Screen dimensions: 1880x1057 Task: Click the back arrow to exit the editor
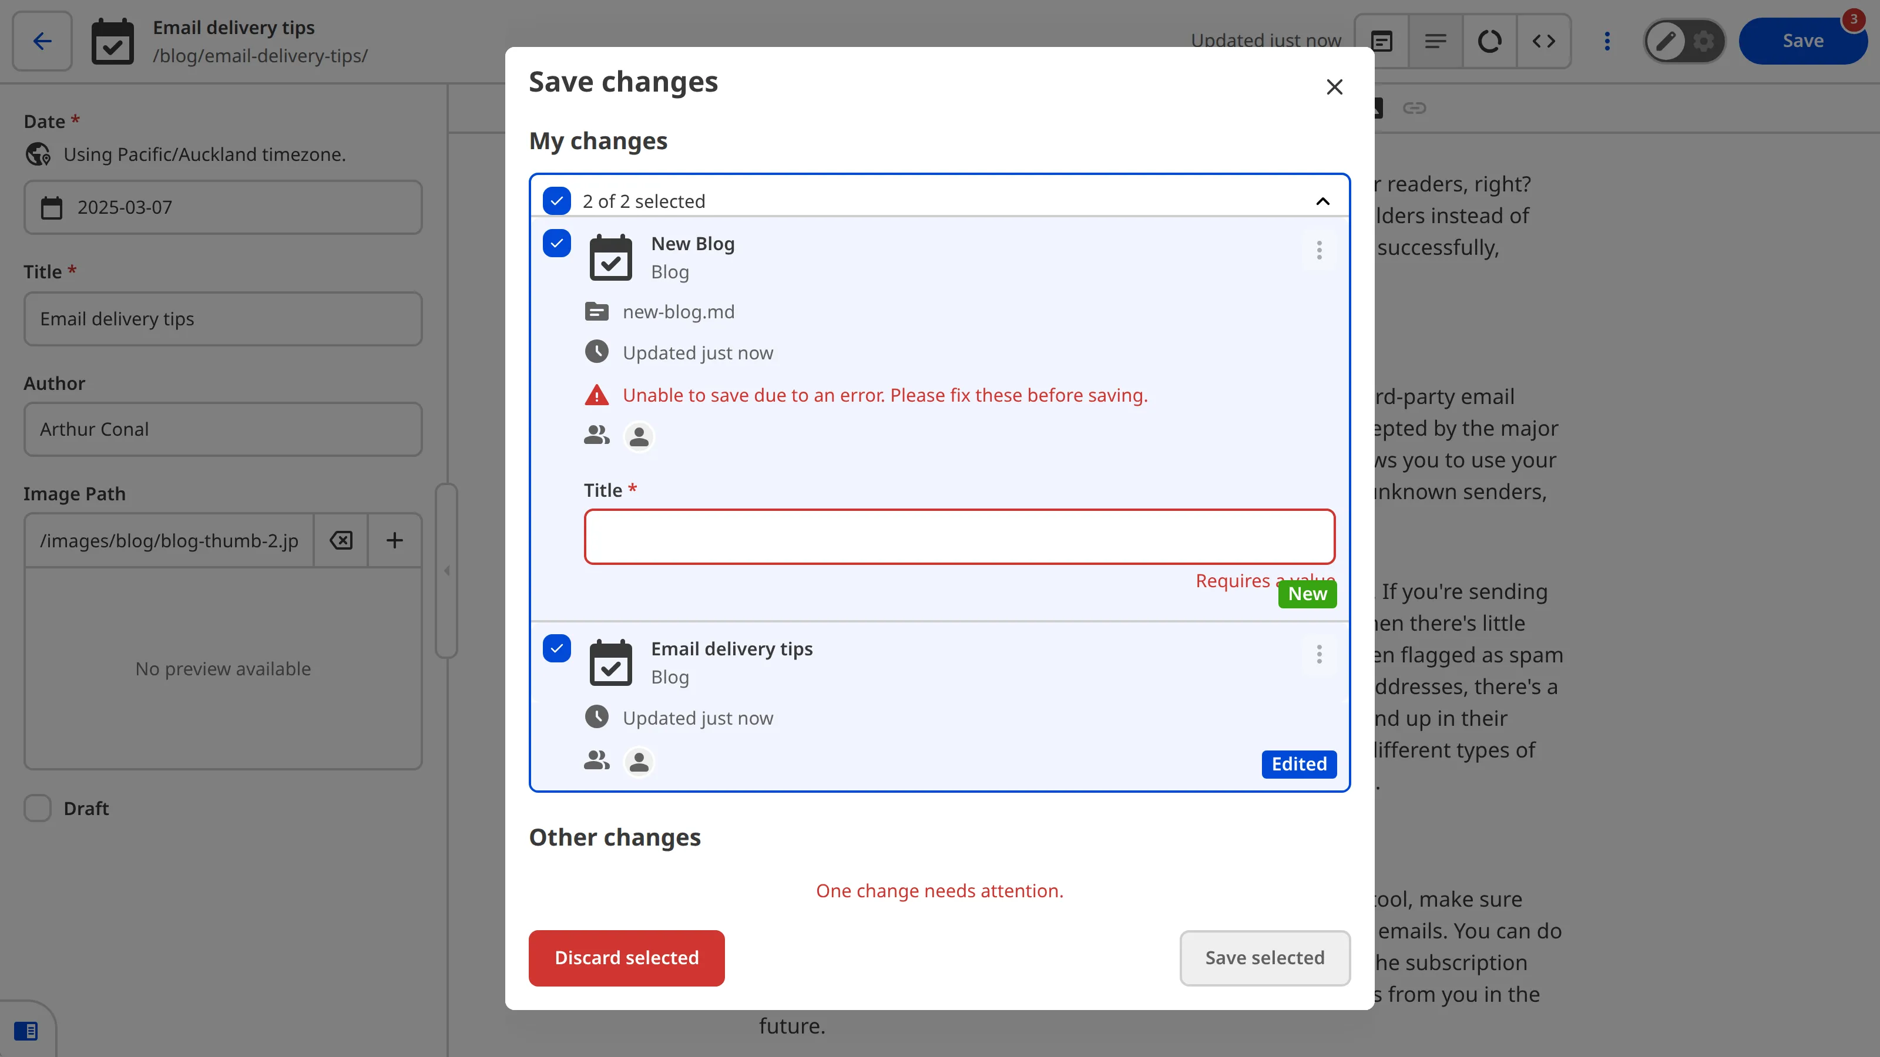pyautogui.click(x=42, y=41)
